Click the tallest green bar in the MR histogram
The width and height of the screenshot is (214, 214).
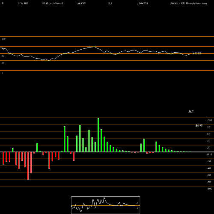point(98,135)
